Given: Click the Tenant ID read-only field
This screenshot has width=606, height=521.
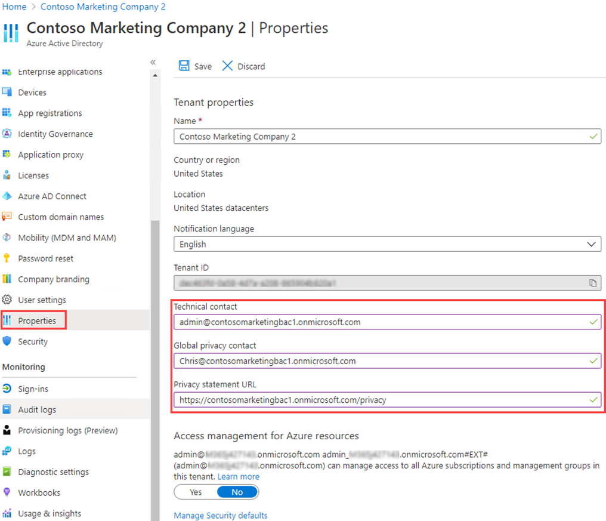Looking at the screenshot, I should (387, 283).
